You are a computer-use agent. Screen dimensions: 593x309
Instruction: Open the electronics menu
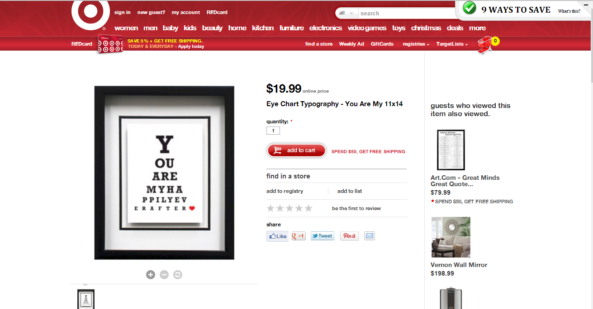coord(326,28)
